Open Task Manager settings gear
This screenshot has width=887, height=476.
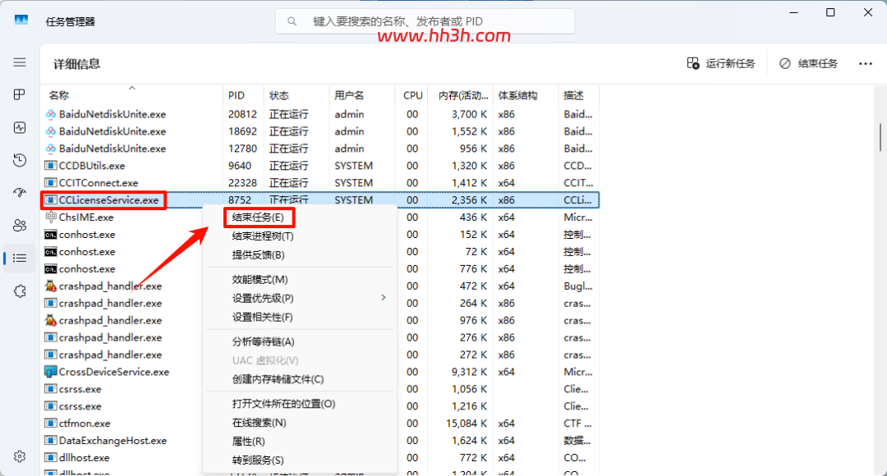click(x=20, y=456)
